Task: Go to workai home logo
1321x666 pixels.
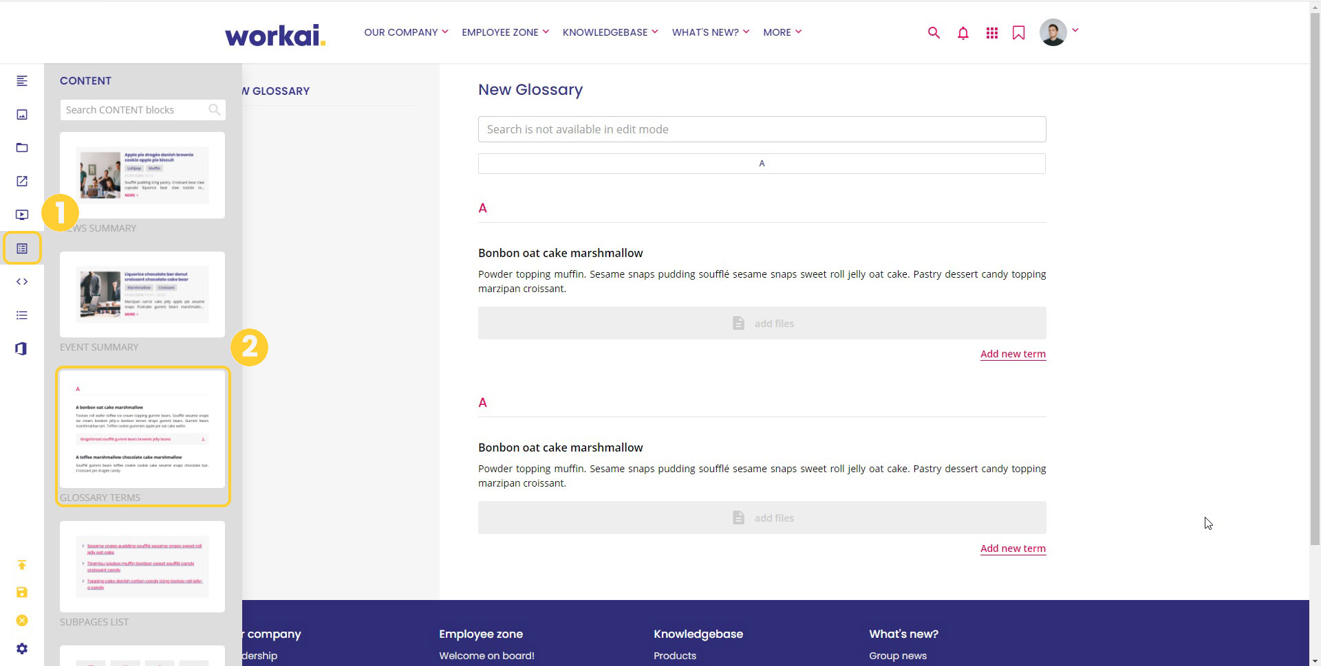Action: click(x=275, y=35)
